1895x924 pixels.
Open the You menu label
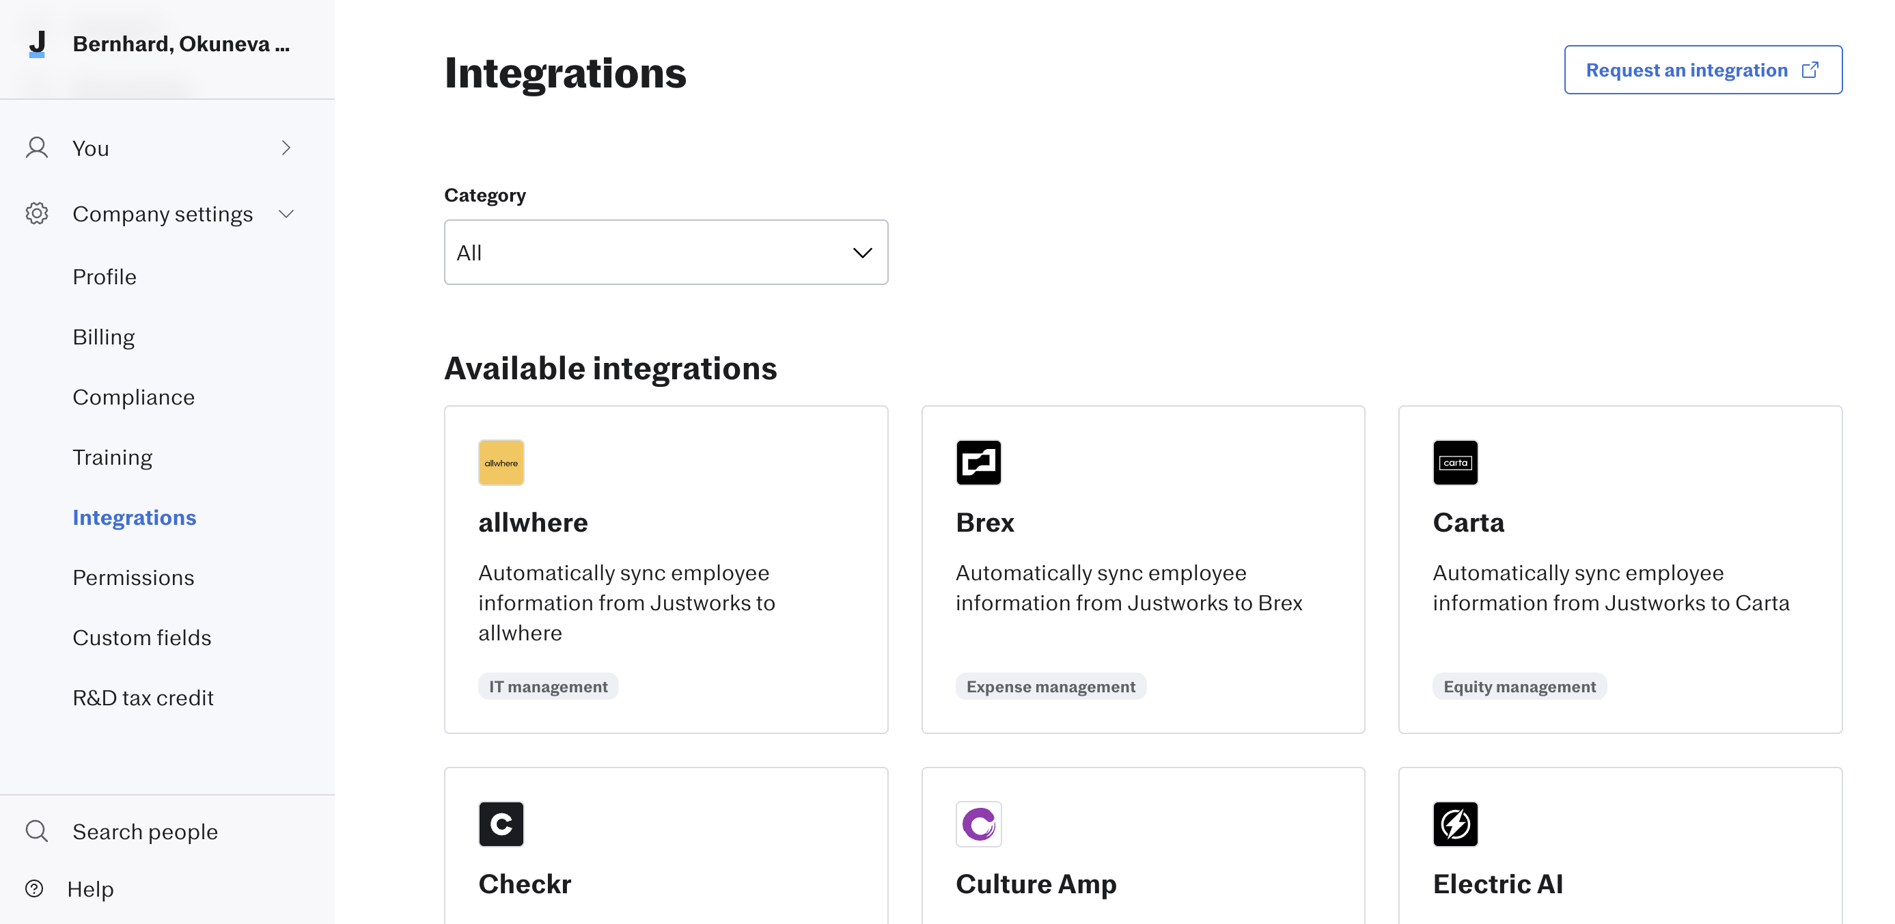(92, 148)
